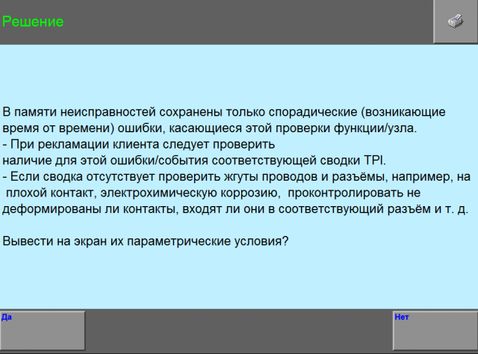Viewport: 478px width, 354px height.
Task: Click the line about 'электрохимическую коррозию'
Action: click(213, 193)
